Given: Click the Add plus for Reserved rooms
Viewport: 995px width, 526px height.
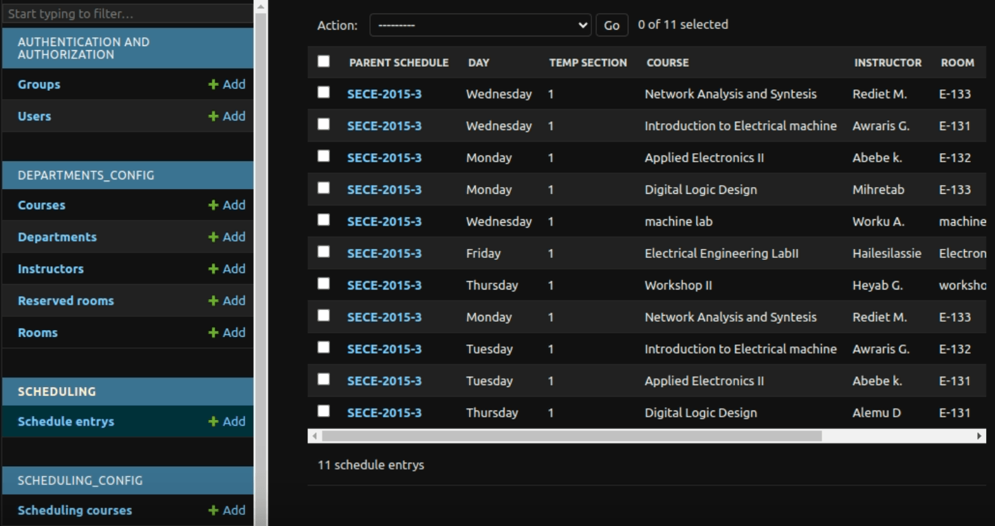Looking at the screenshot, I should pyautogui.click(x=213, y=301).
